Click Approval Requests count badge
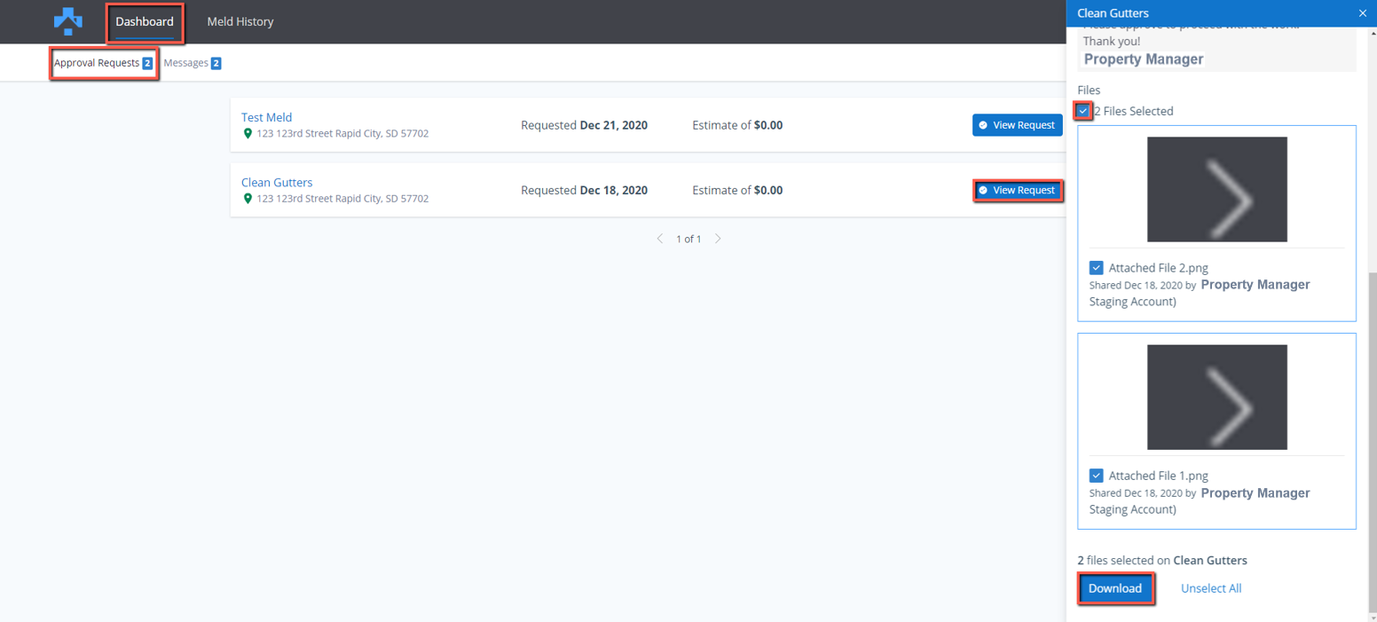Image resolution: width=1377 pixels, height=622 pixels. point(147,64)
